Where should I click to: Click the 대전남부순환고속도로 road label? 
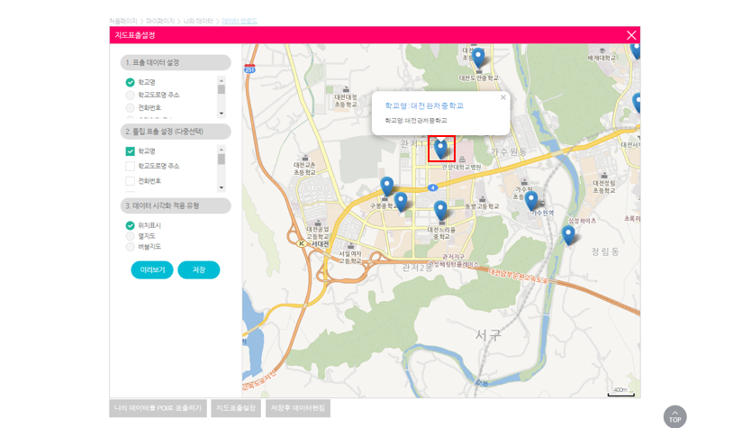click(520, 276)
